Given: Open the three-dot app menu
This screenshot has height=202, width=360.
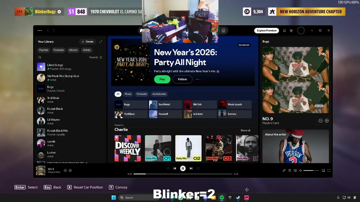Looking at the screenshot, I should 40,31.
